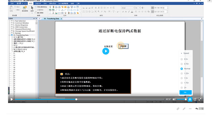Select state S1 button
212x118 pixels.
click(x=155, y=8)
